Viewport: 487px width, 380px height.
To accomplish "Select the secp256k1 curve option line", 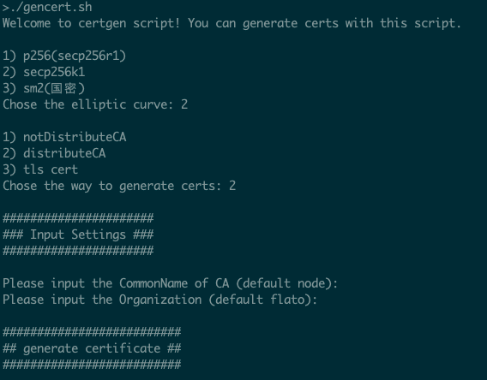I will click(44, 72).
